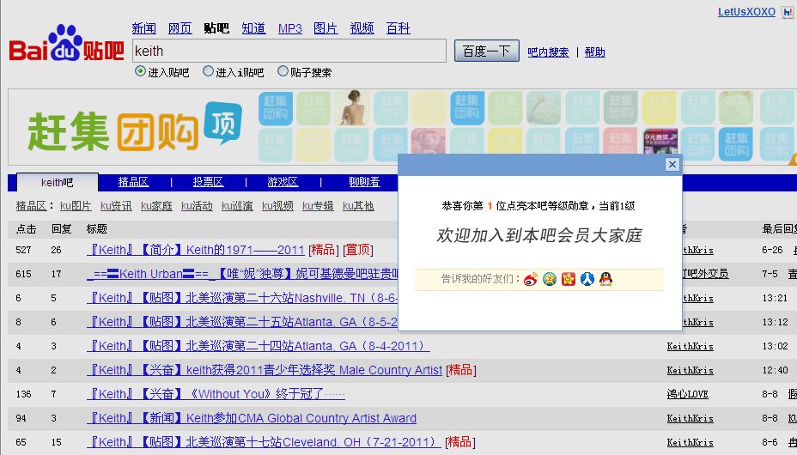
Task: Click the blue 顶 speech bubble icon
Action: point(222,122)
